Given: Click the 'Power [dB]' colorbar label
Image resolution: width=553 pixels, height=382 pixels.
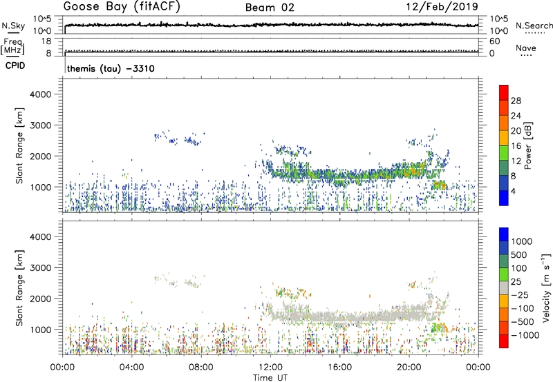Looking at the screenshot, I should point(528,145).
